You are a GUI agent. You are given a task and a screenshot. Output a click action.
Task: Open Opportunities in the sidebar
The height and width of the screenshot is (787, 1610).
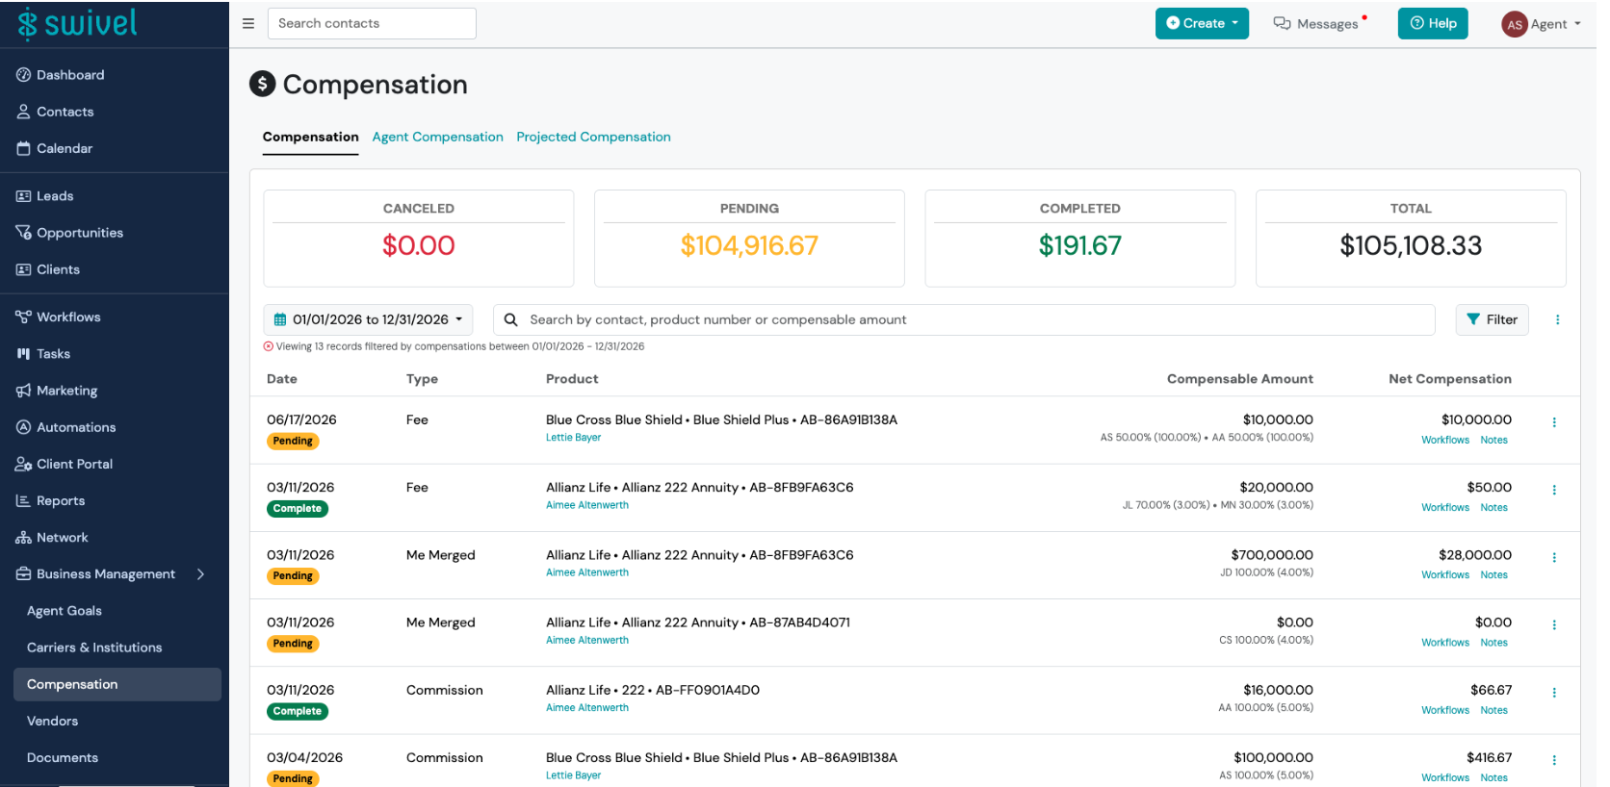(x=69, y=233)
